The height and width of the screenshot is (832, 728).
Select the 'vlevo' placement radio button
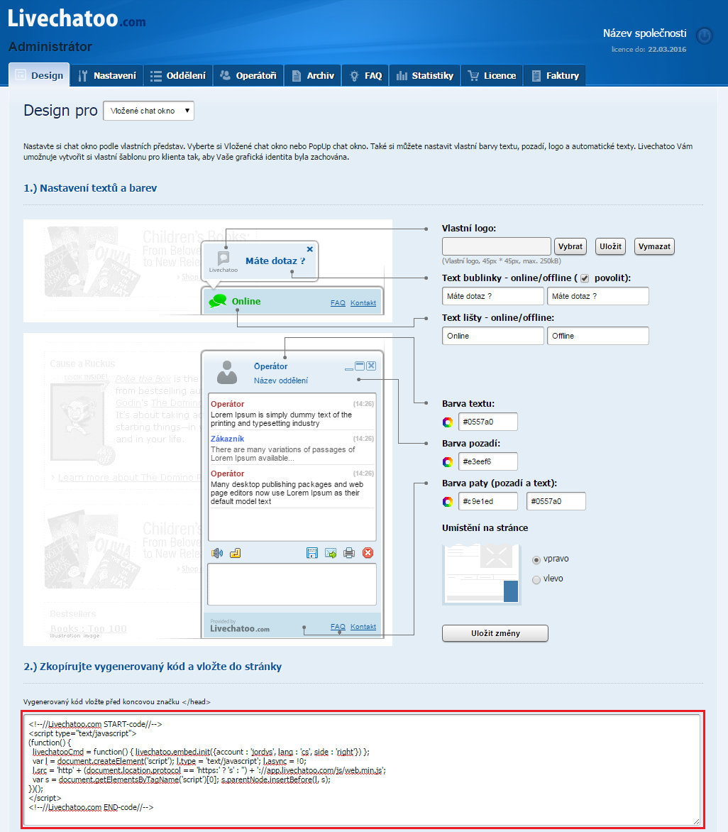(536, 579)
